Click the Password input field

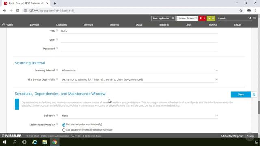tap(139, 49)
